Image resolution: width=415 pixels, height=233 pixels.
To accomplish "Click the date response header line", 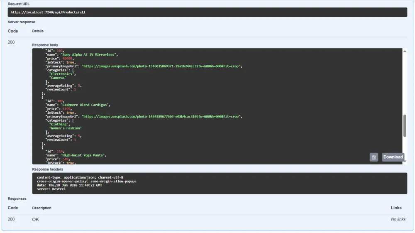I will coord(69,185).
